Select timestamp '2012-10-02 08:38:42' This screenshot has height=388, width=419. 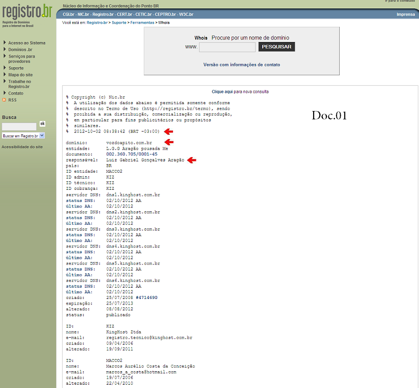coord(99,132)
